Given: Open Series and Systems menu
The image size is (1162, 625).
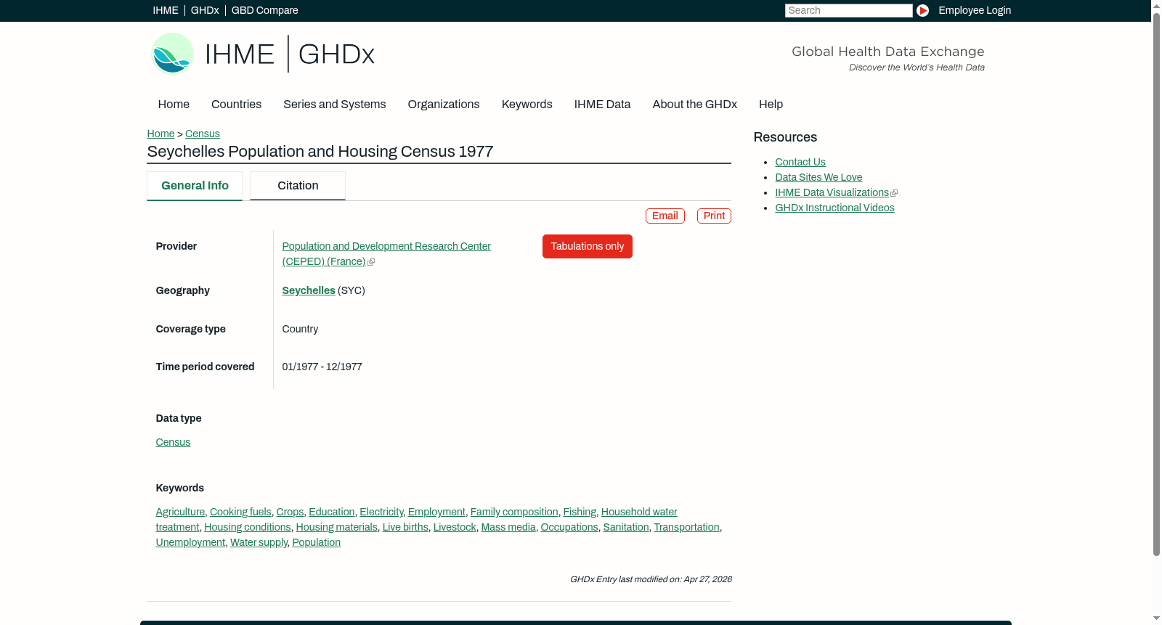Looking at the screenshot, I should [x=334, y=105].
